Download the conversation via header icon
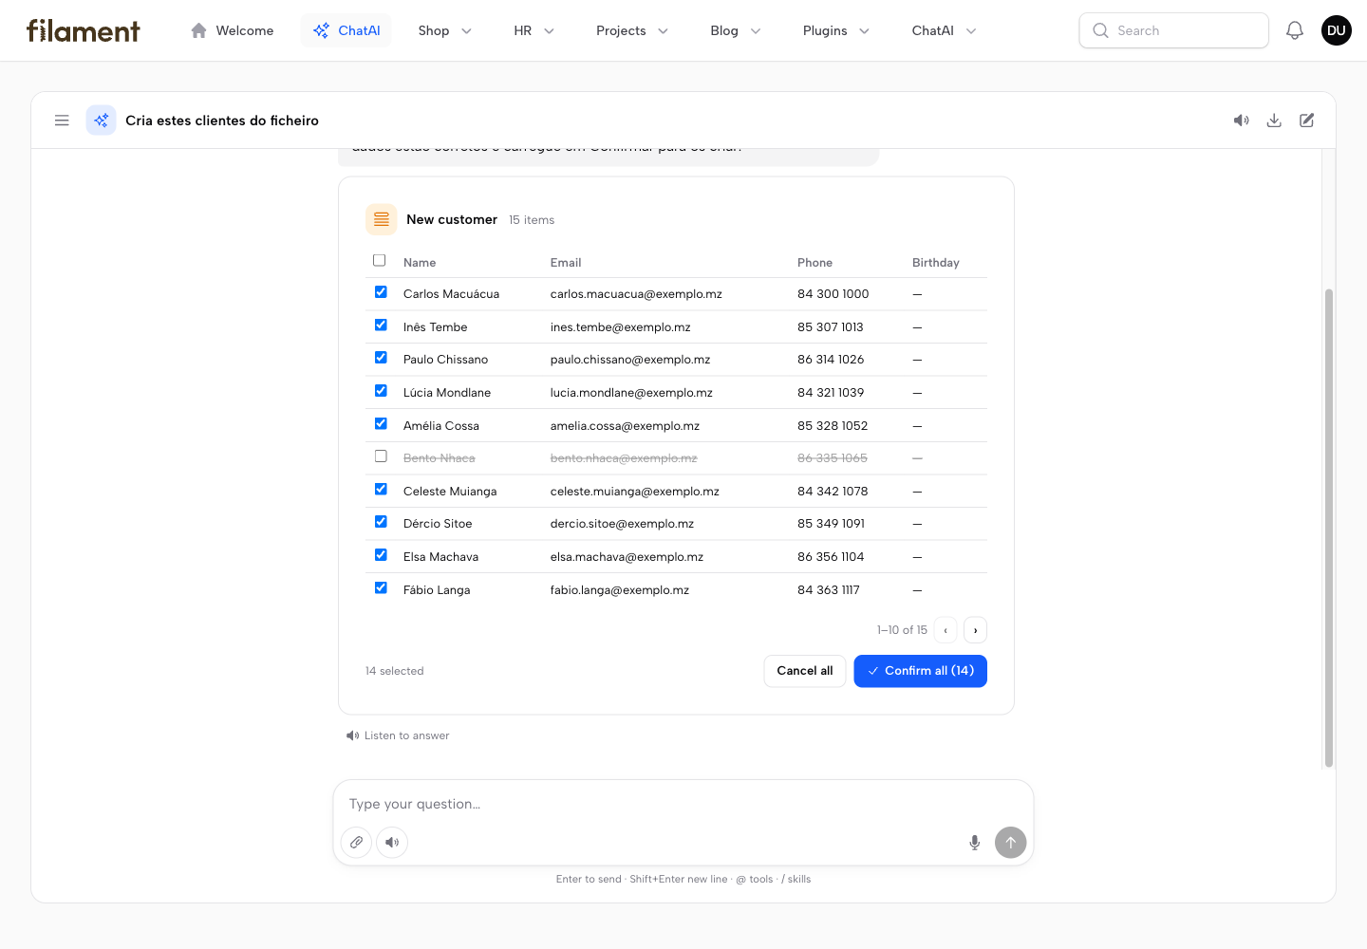 click(1274, 121)
